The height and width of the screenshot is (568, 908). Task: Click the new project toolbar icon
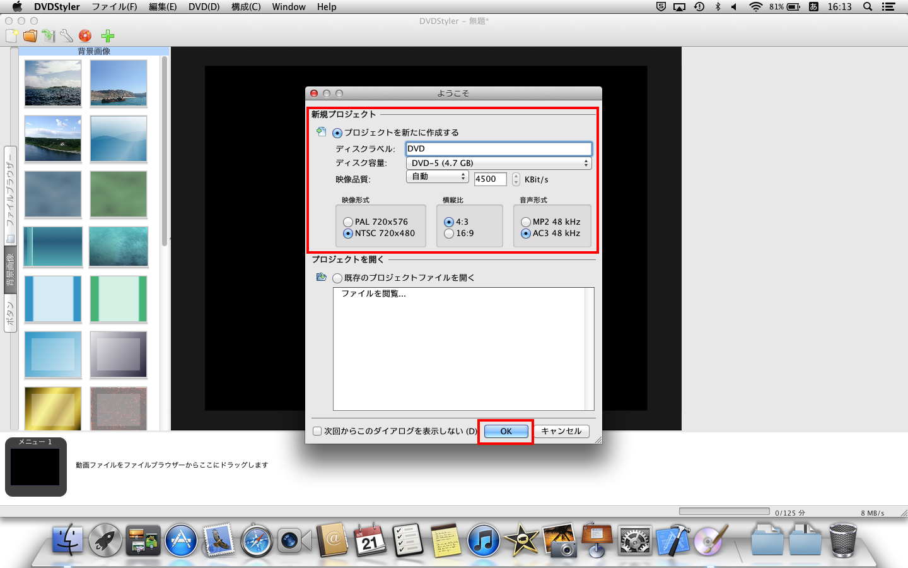[11, 36]
